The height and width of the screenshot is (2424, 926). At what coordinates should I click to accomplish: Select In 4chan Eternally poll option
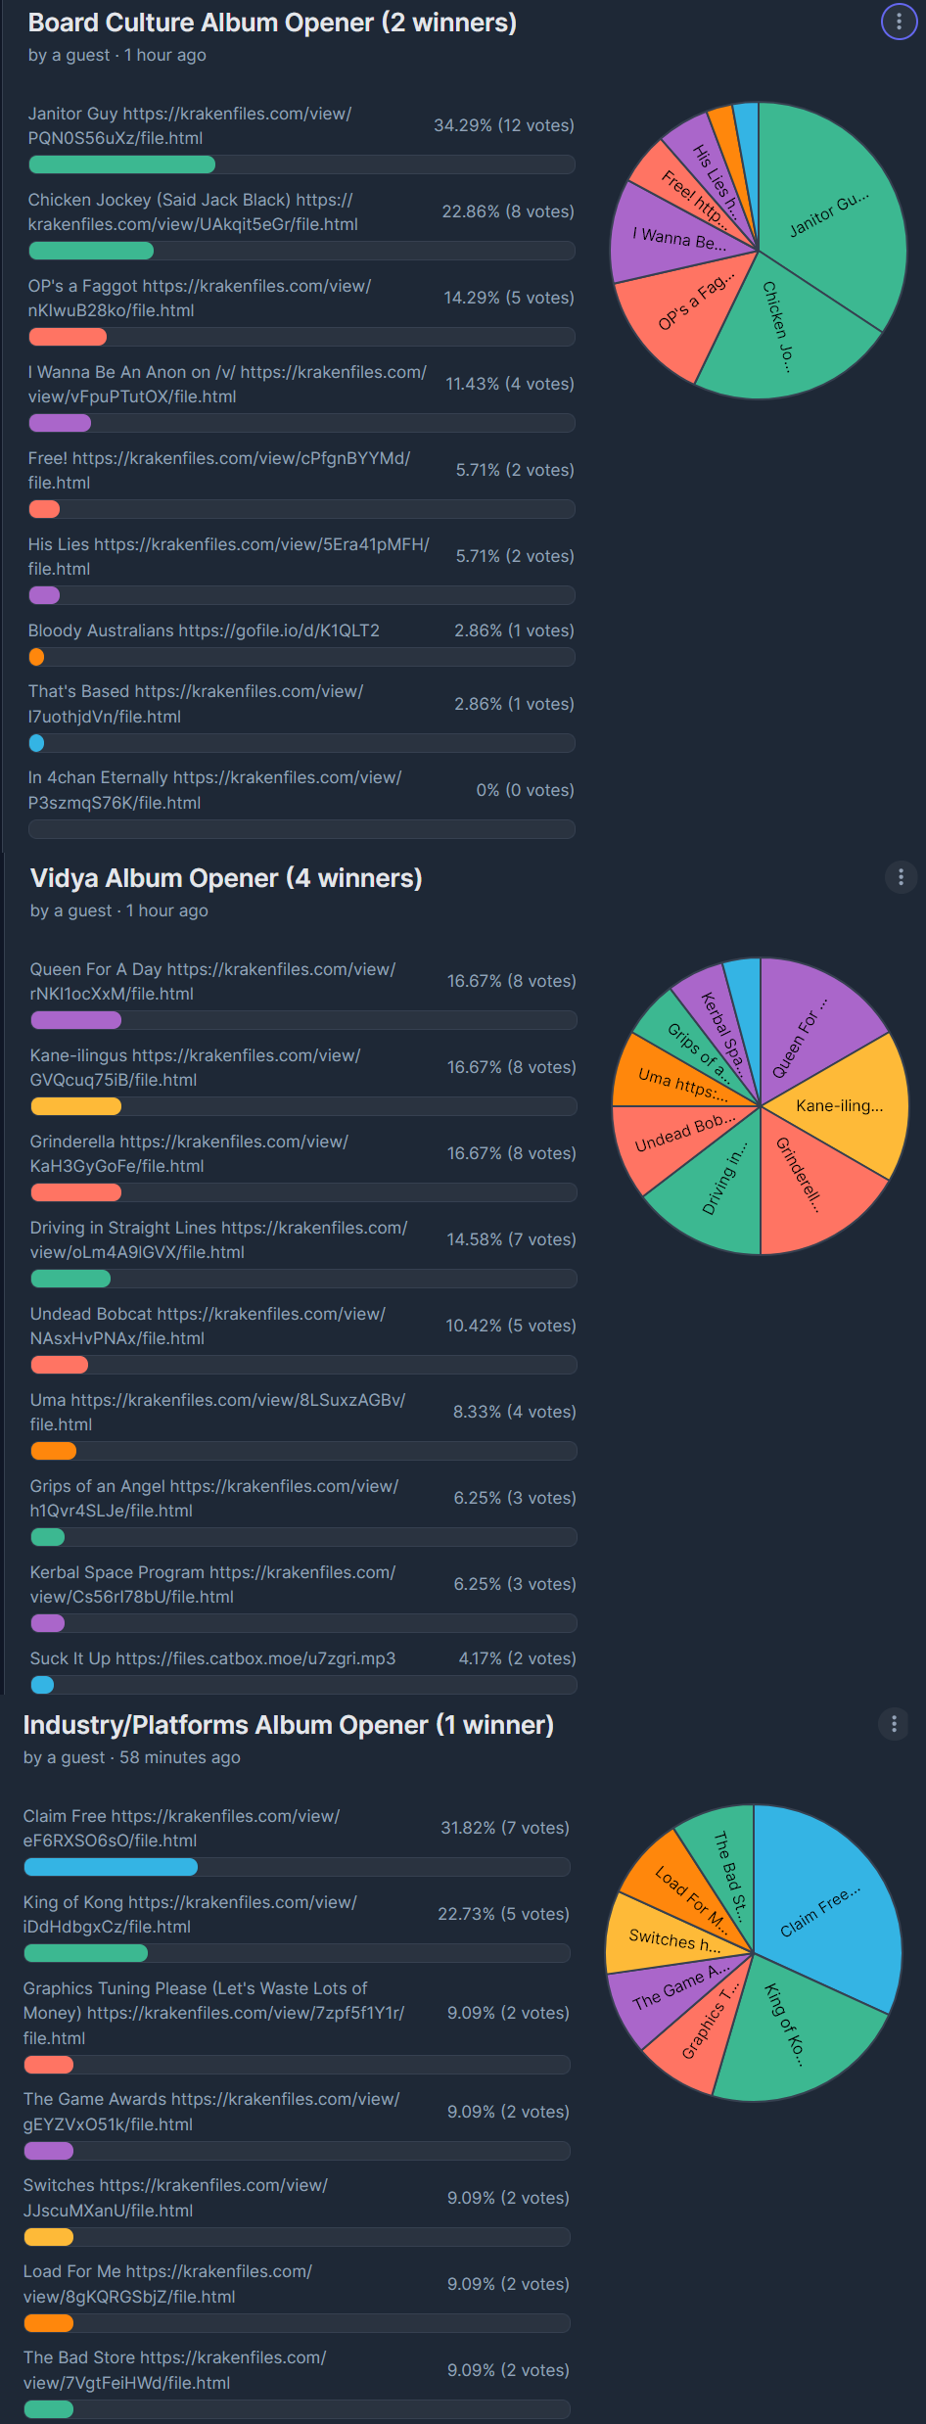(x=215, y=790)
